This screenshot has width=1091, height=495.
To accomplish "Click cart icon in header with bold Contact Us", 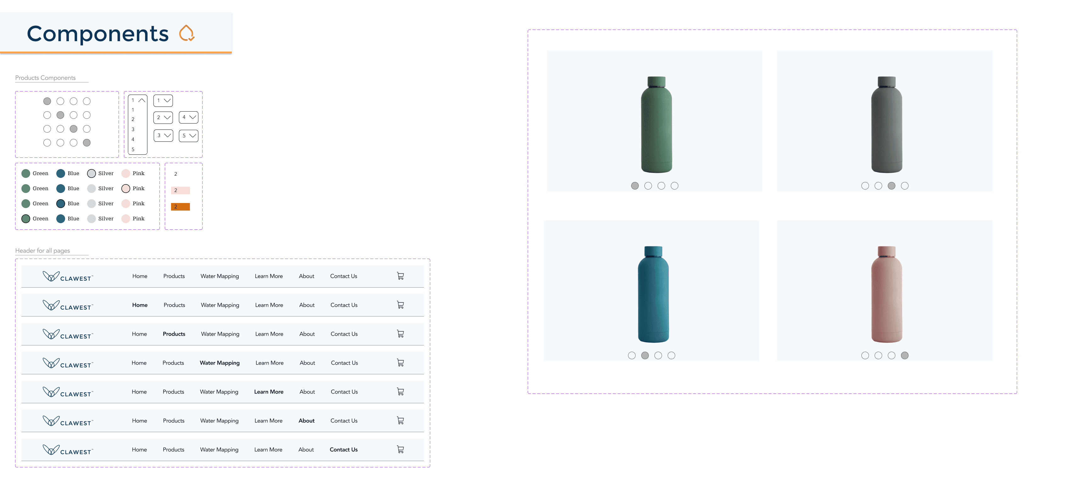I will coord(400,449).
